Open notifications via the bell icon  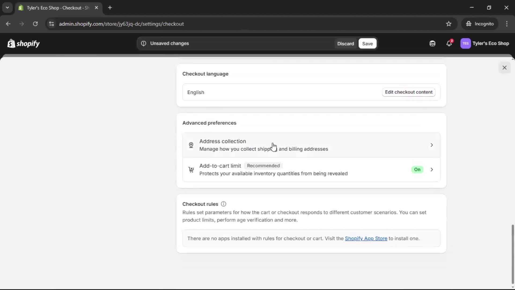point(449,44)
